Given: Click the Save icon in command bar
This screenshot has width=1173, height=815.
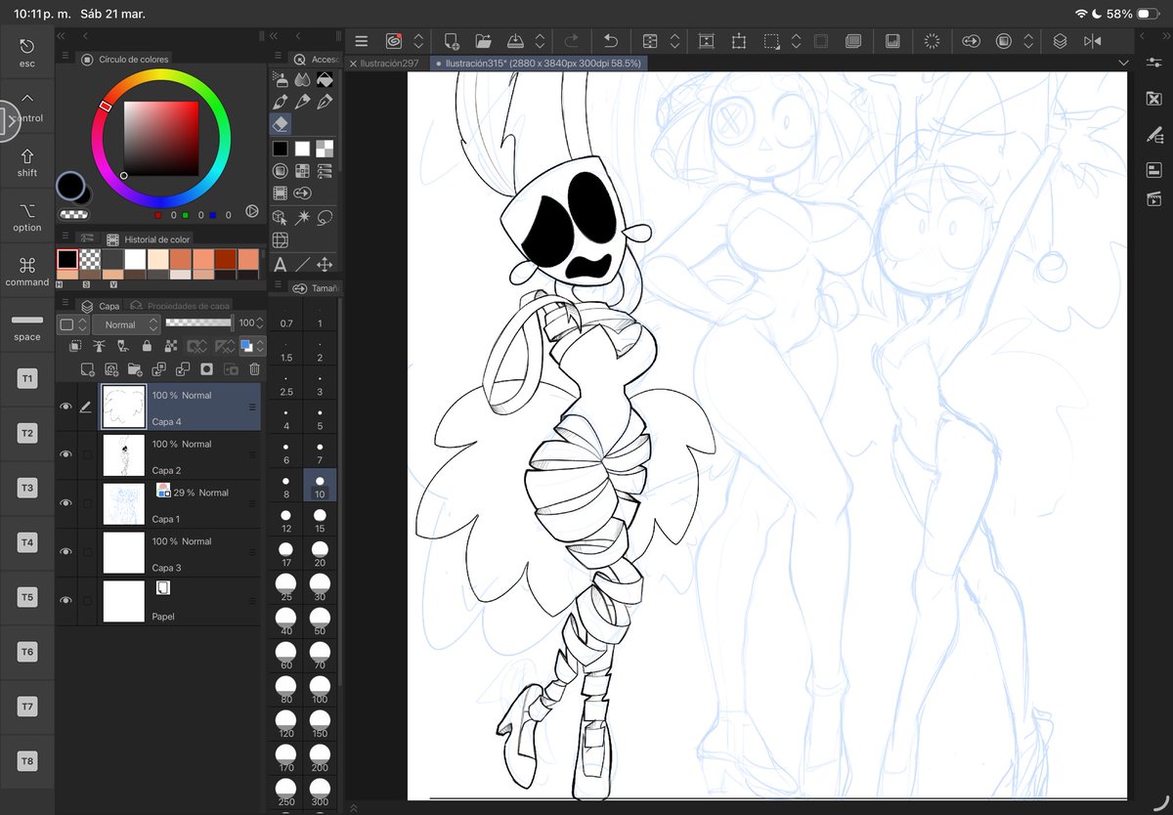Looking at the screenshot, I should click(515, 41).
